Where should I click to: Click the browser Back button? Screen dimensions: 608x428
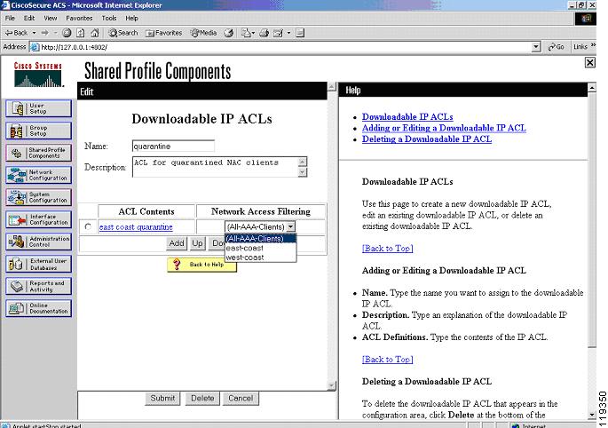pos(16,33)
